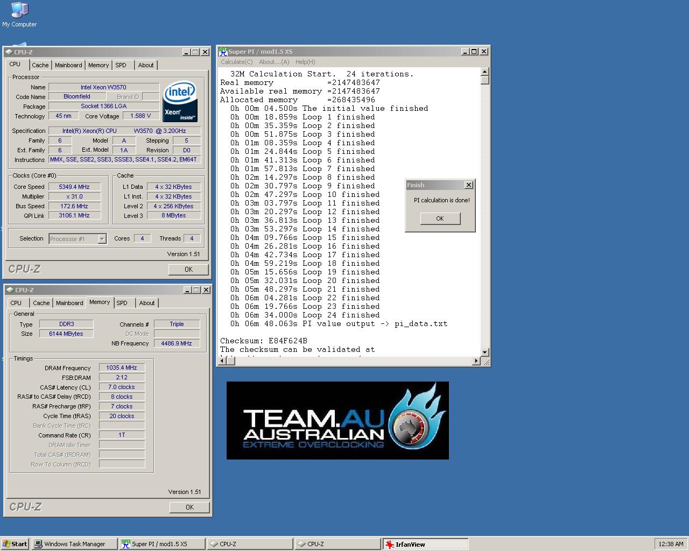This screenshot has width=689, height=551.
Task: Close the Finish dialog
Action: 469,185
